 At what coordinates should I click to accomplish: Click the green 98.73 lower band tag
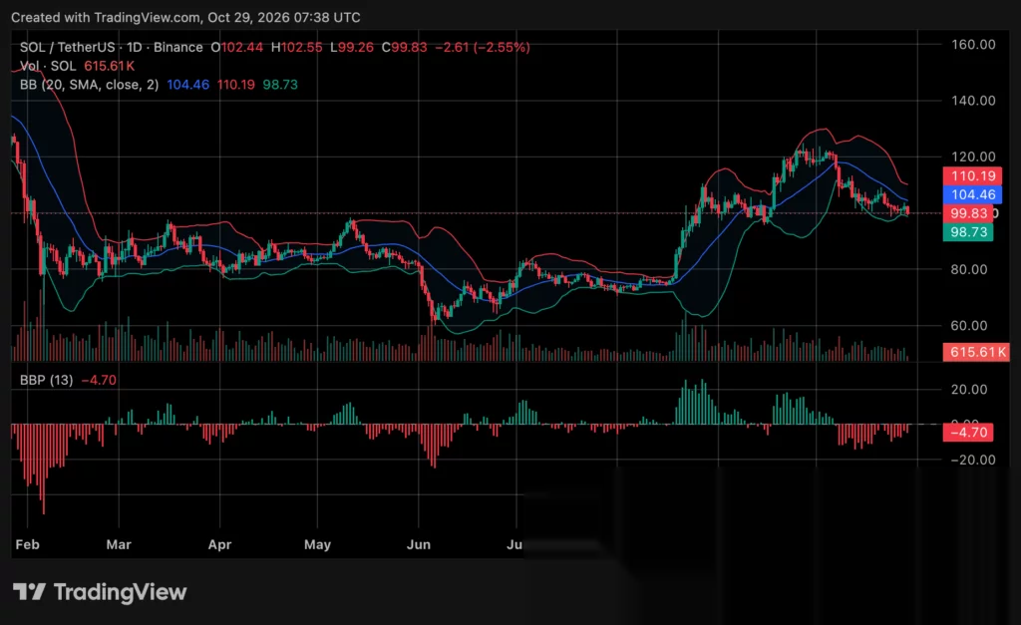pos(968,232)
